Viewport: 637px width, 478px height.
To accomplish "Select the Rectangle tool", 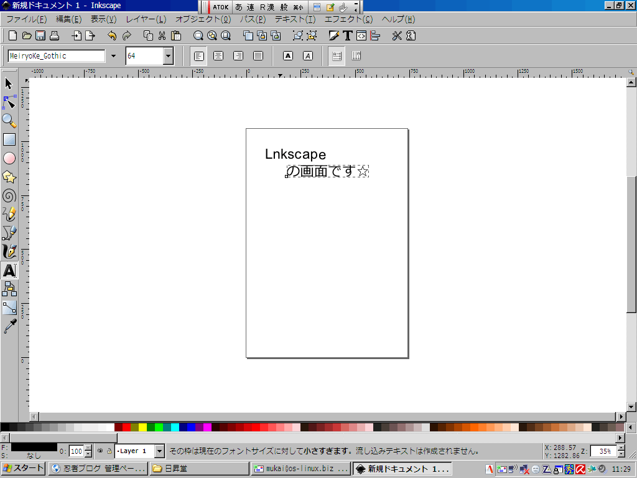I will [x=9, y=139].
